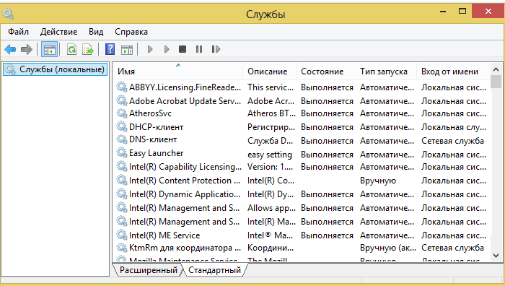Sort by the Состояние column header
Screen dimensions: 505x286
(x=325, y=71)
